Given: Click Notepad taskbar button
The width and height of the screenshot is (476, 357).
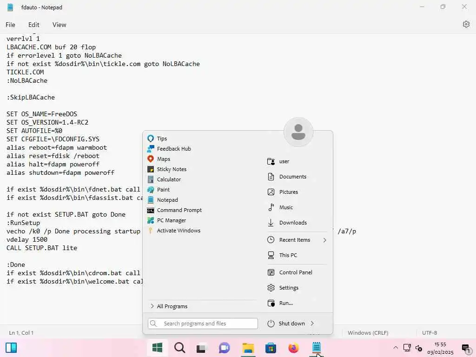Looking at the screenshot, I should point(316,348).
